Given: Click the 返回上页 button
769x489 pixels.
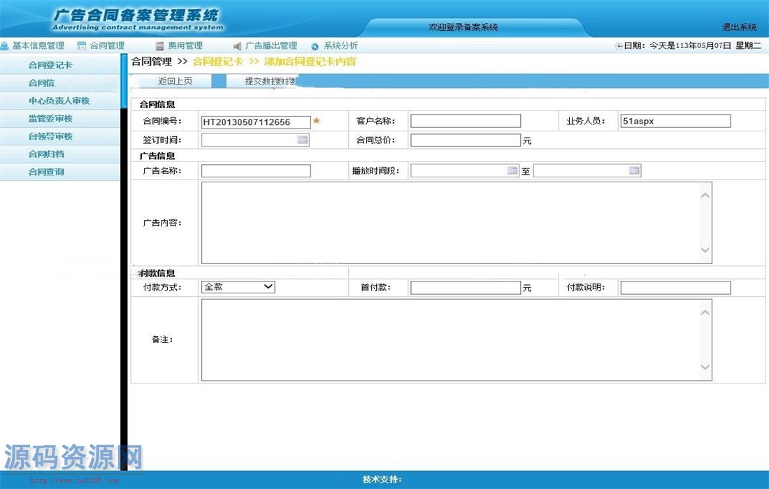Looking at the screenshot, I should pos(175,81).
